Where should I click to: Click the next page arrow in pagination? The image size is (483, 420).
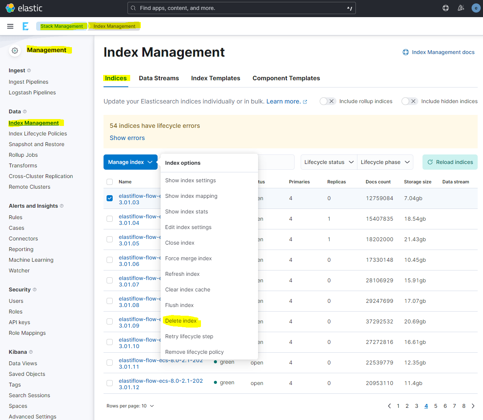(x=473, y=406)
